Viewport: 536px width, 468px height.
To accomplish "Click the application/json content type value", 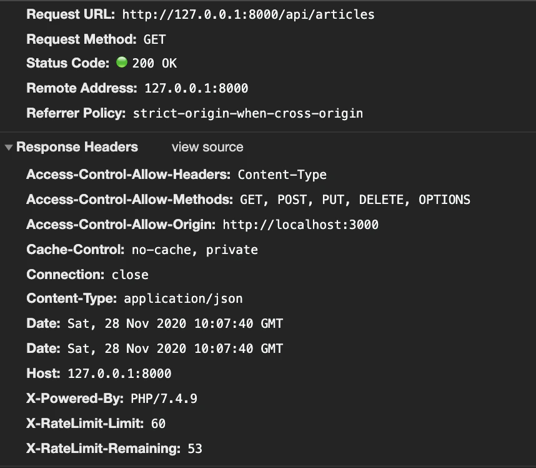I will point(183,298).
